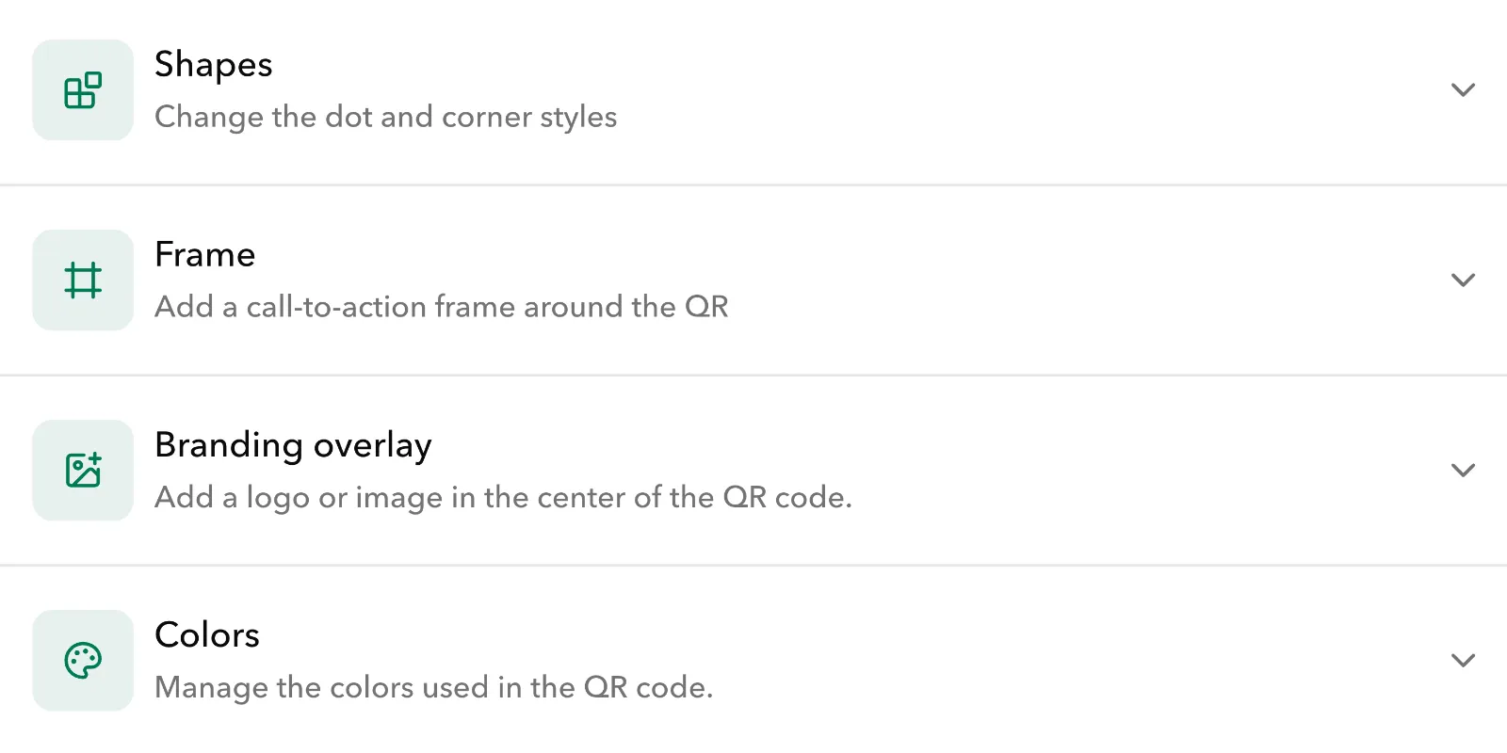This screenshot has height=753, width=1507.
Task: Click the Frame grid icon
Action: click(x=83, y=280)
